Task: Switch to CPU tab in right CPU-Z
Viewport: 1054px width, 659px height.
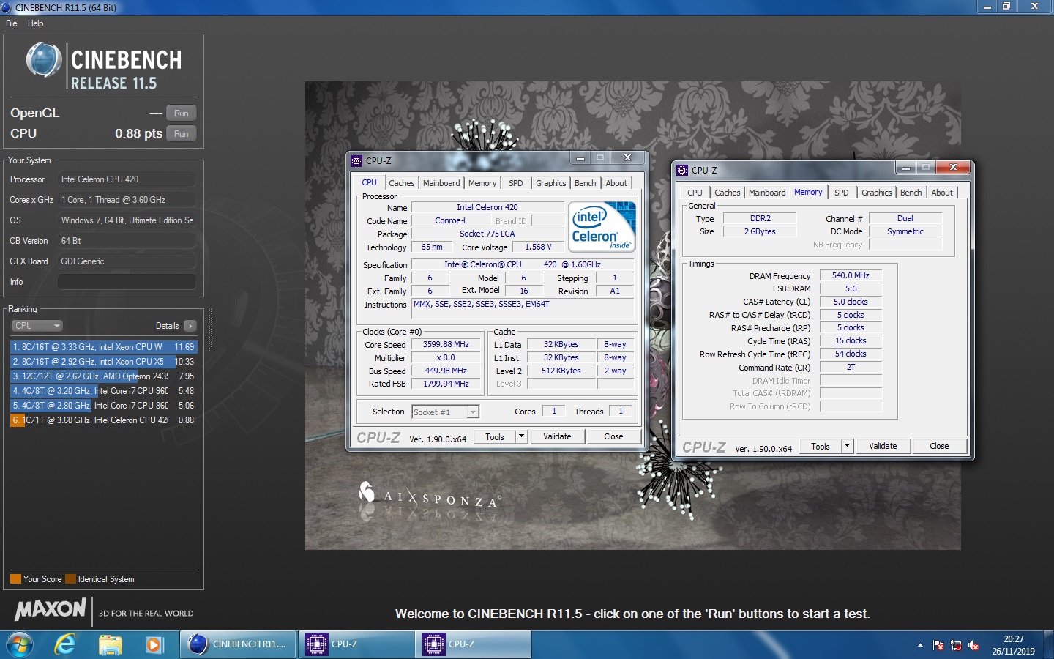Action: point(695,193)
